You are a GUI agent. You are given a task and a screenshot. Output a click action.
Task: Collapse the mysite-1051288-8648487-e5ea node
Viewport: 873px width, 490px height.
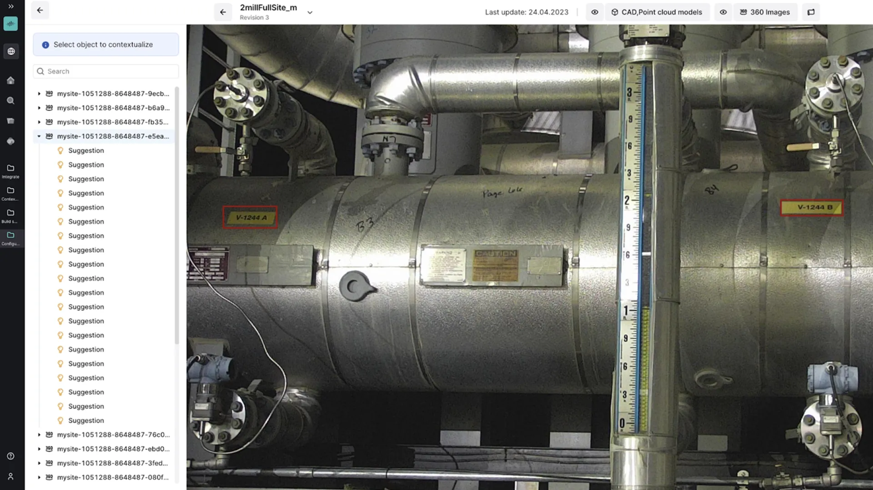pyautogui.click(x=39, y=136)
